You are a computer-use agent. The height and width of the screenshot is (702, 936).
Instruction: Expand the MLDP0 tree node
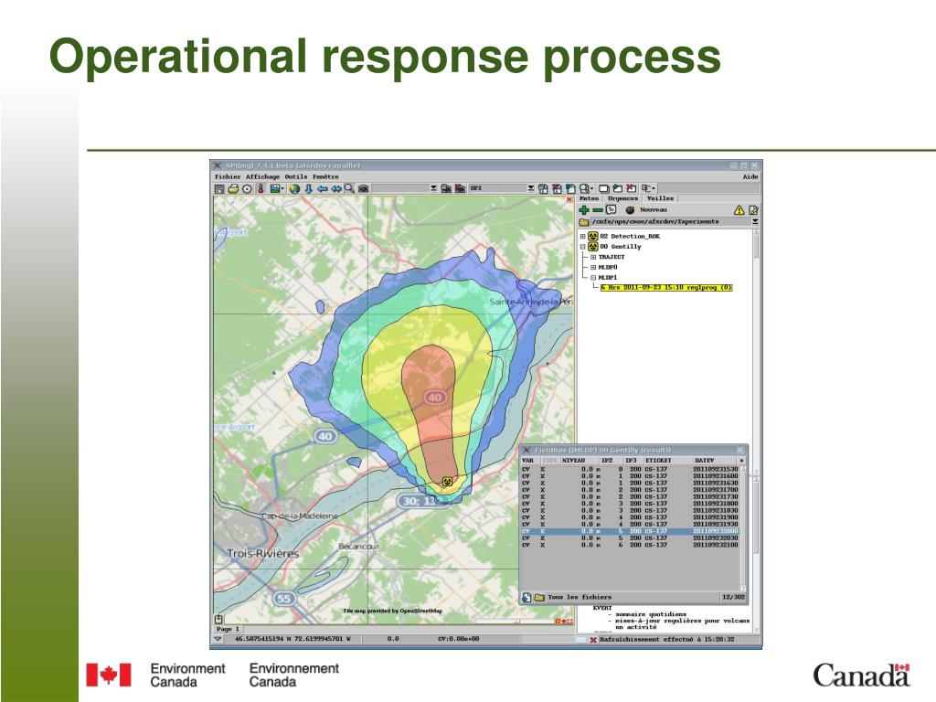593,268
